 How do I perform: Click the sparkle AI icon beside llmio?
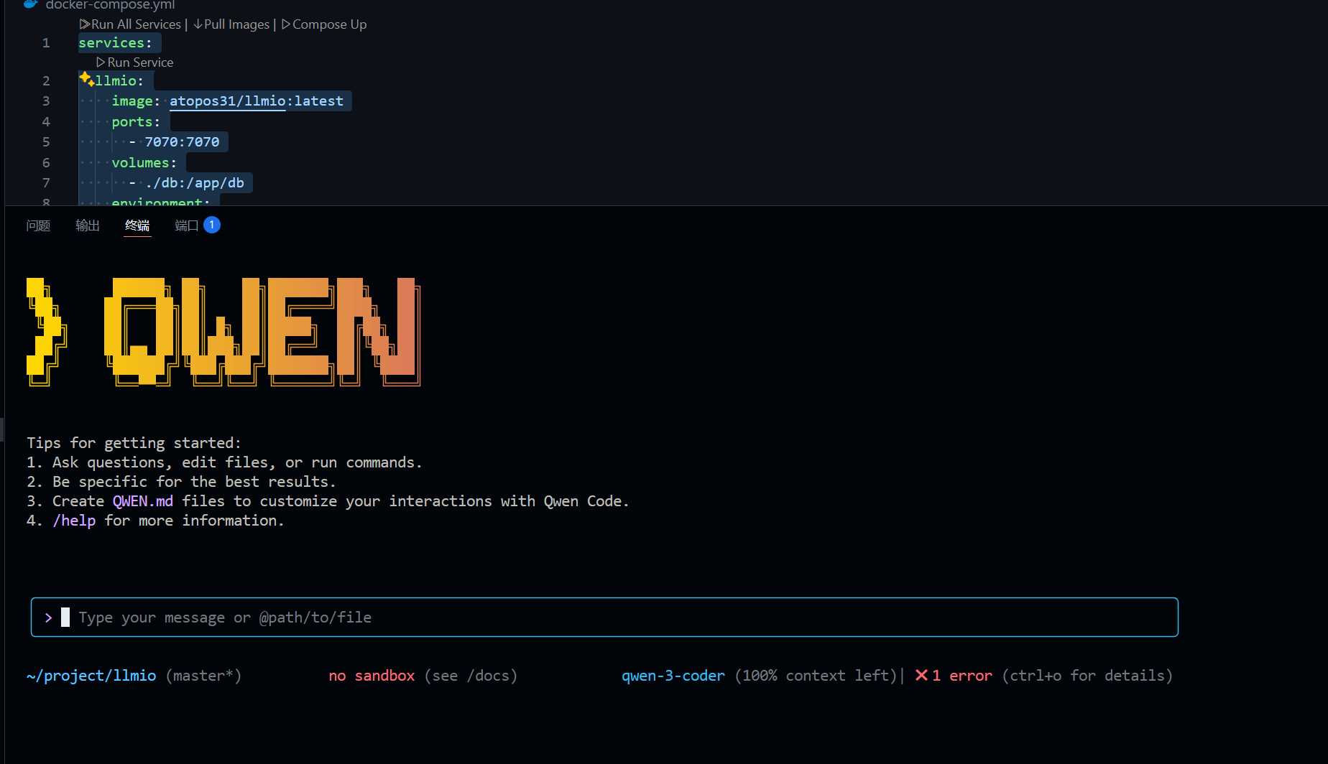86,79
